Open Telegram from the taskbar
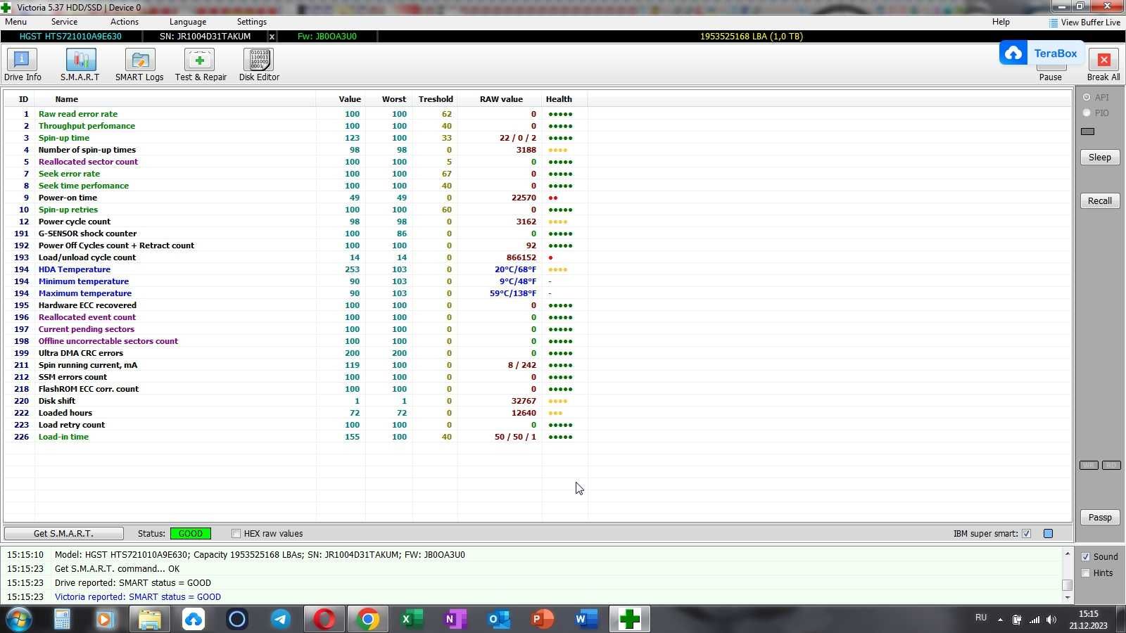This screenshot has height=633, width=1126. pyautogui.click(x=281, y=619)
